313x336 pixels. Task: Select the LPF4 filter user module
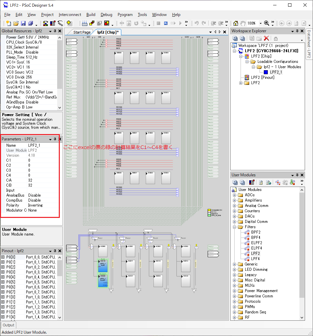pyautogui.click(x=256, y=259)
